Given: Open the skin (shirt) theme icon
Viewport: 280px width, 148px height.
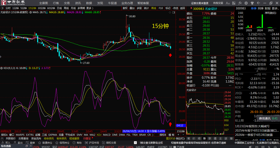Looking at the screenshot, I should tap(252, 3).
